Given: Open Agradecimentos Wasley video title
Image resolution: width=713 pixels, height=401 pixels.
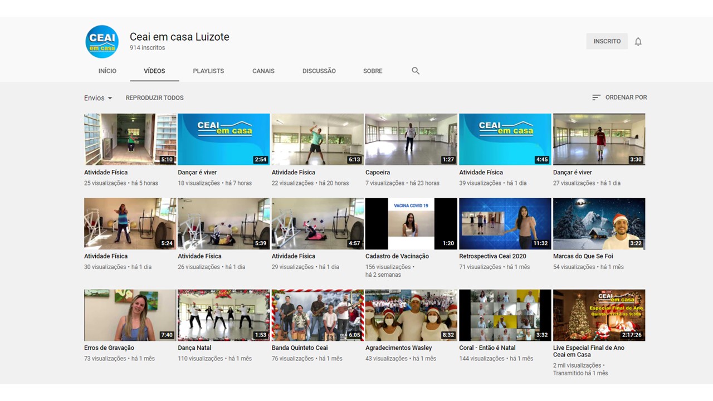Looking at the screenshot, I should 399,348.
